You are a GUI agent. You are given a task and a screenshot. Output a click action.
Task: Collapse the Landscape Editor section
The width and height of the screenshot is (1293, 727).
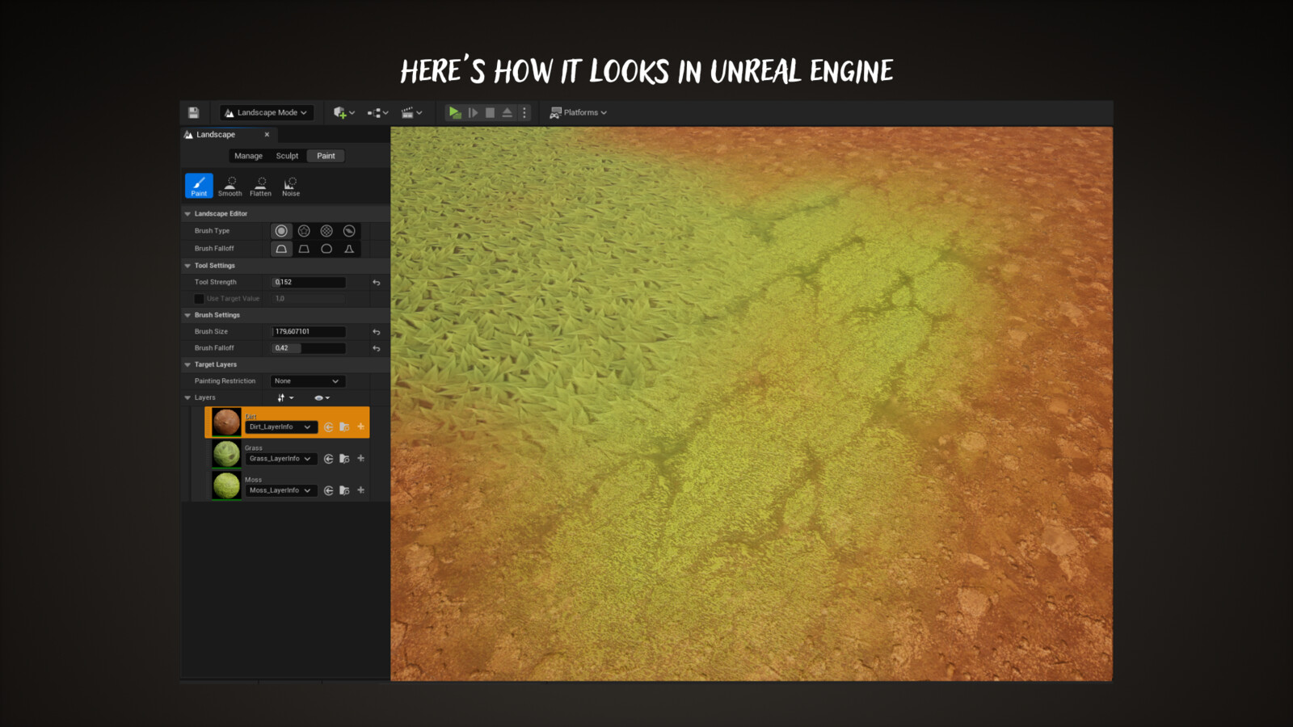187,214
